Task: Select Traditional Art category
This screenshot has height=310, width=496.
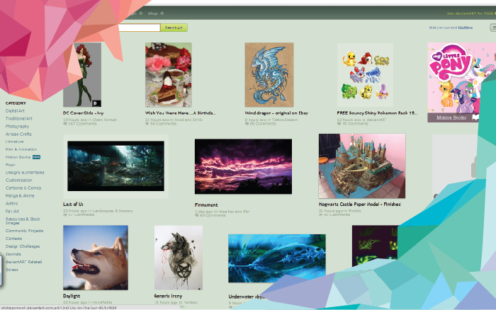Action: click(x=19, y=118)
